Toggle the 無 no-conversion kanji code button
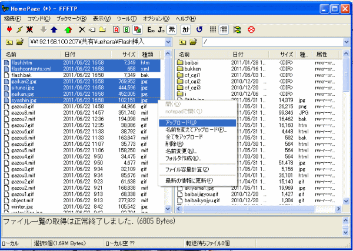Viewport: 353px width, 251px height. [x=172, y=29]
